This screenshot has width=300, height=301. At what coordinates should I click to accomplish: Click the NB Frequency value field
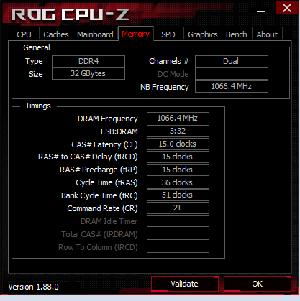point(232,86)
